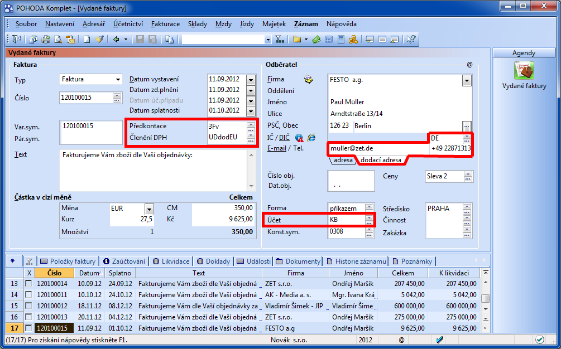Click Datum column header in table
561x349 pixels.
(x=89, y=273)
